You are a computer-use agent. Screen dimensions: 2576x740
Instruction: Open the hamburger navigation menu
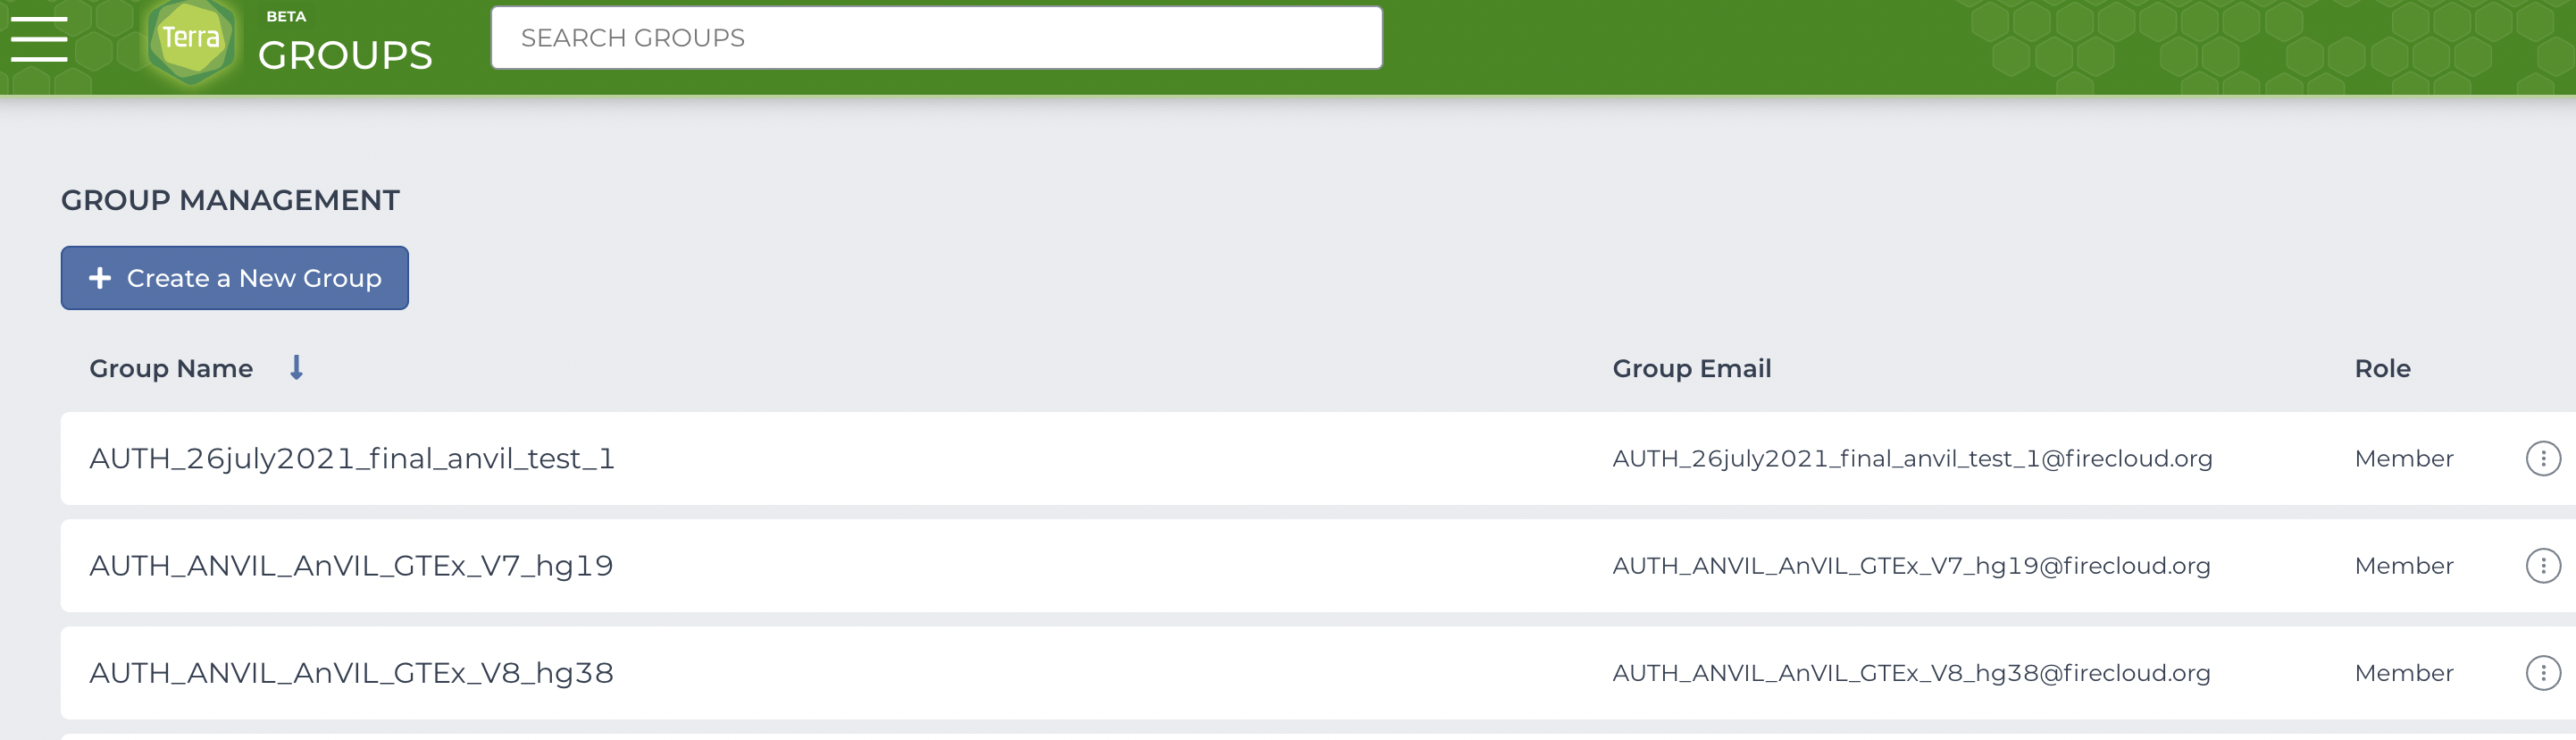coord(39,39)
